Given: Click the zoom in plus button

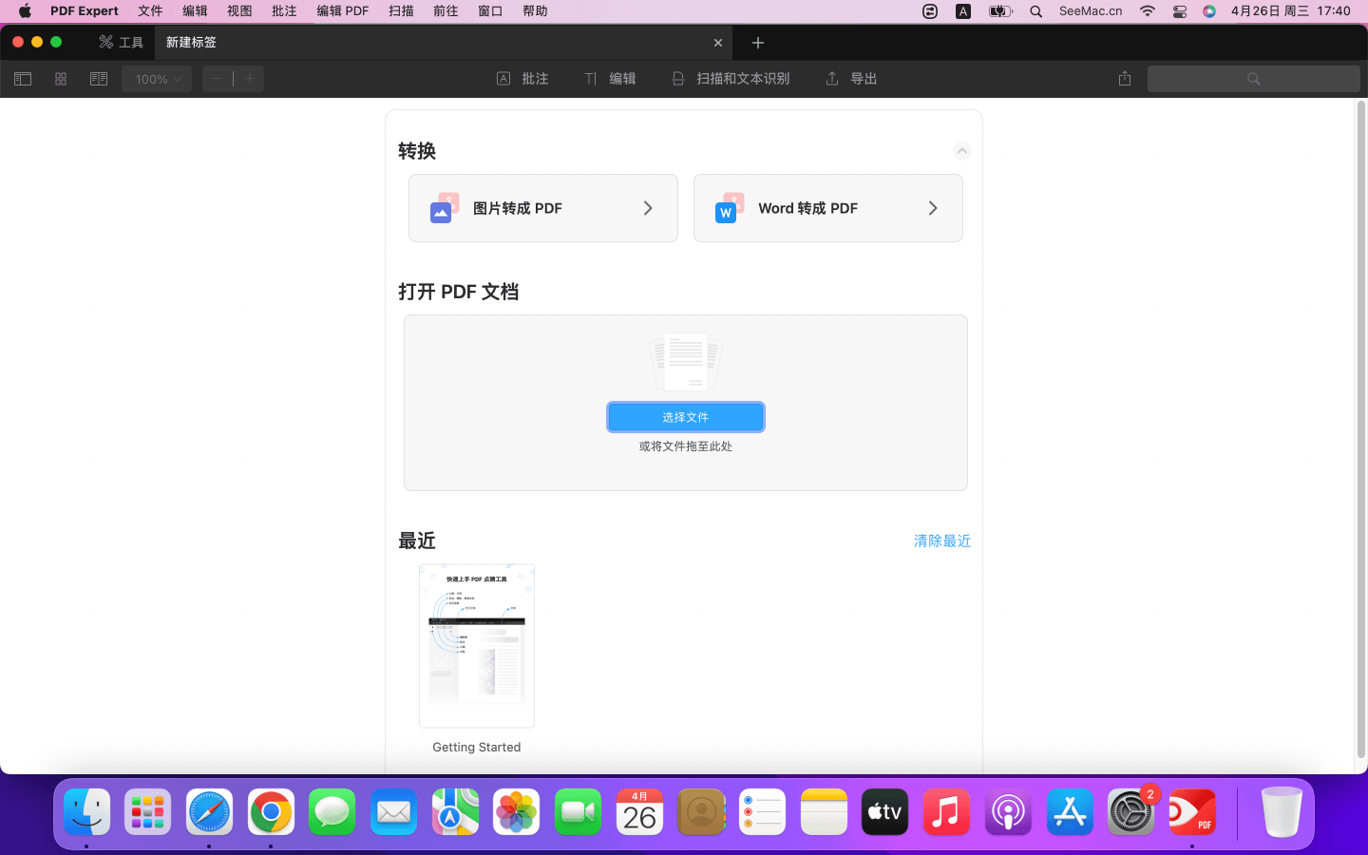Looking at the screenshot, I should pos(250,79).
